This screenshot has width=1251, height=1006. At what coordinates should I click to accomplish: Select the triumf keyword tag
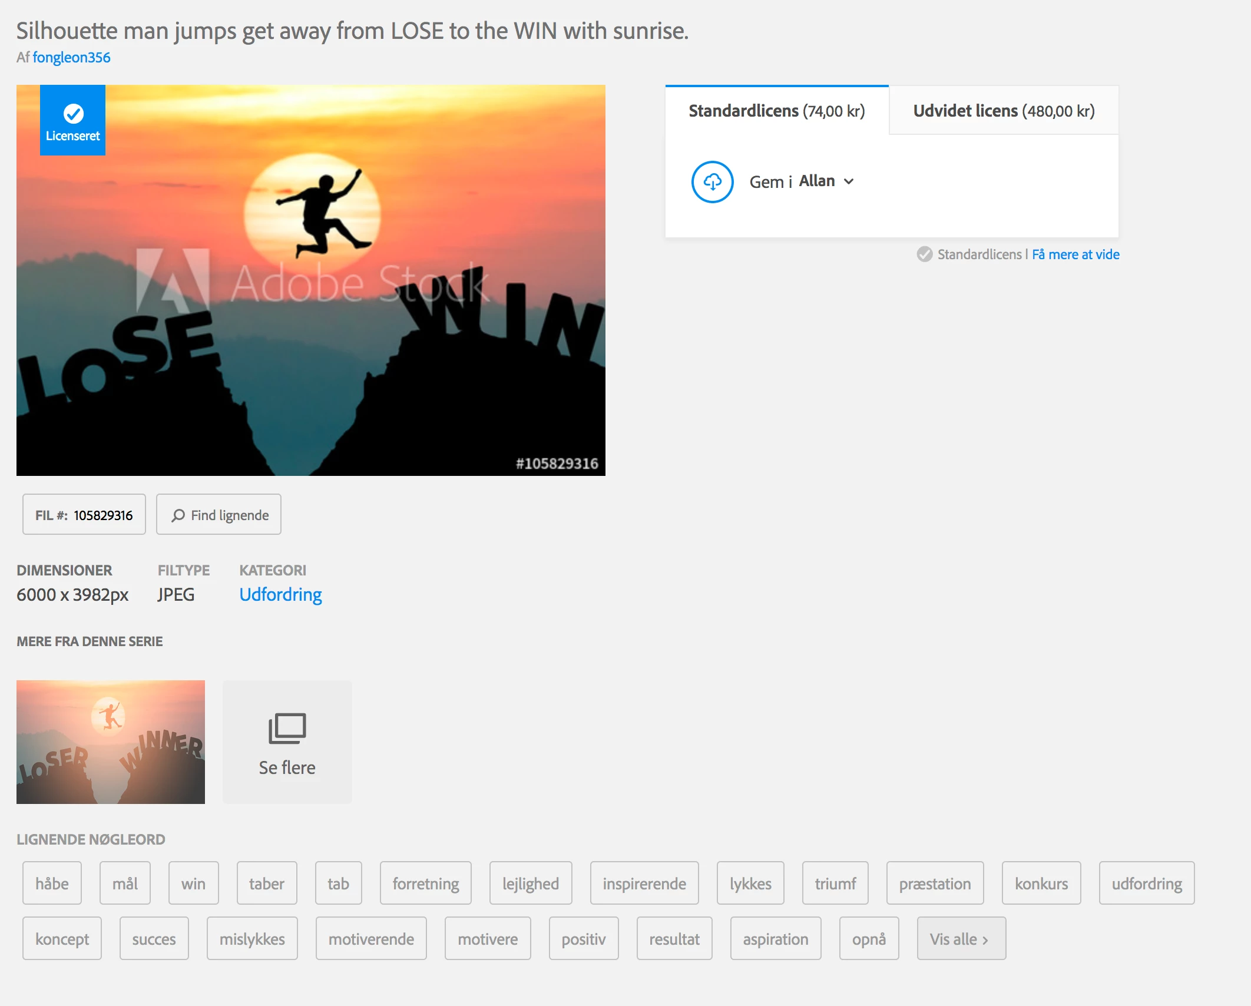(x=835, y=883)
